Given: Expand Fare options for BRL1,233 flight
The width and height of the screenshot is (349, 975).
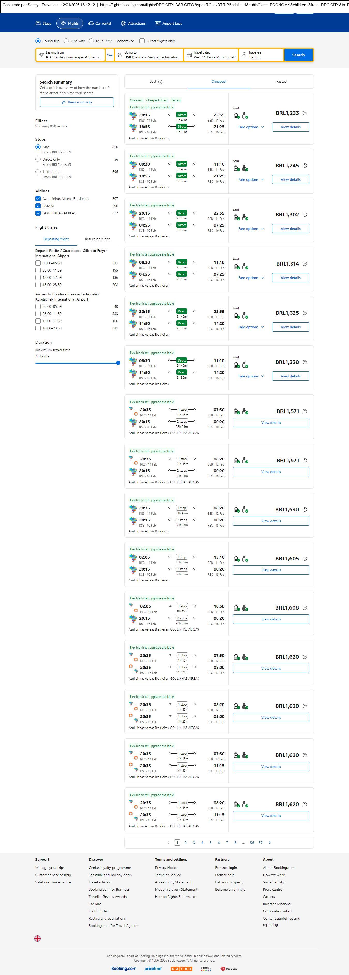Looking at the screenshot, I should tap(251, 127).
